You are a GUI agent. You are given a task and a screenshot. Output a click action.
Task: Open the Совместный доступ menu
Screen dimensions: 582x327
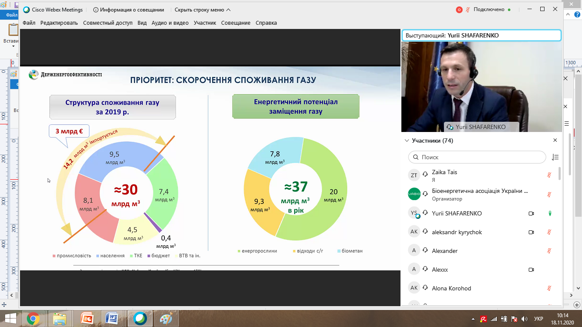(x=108, y=23)
